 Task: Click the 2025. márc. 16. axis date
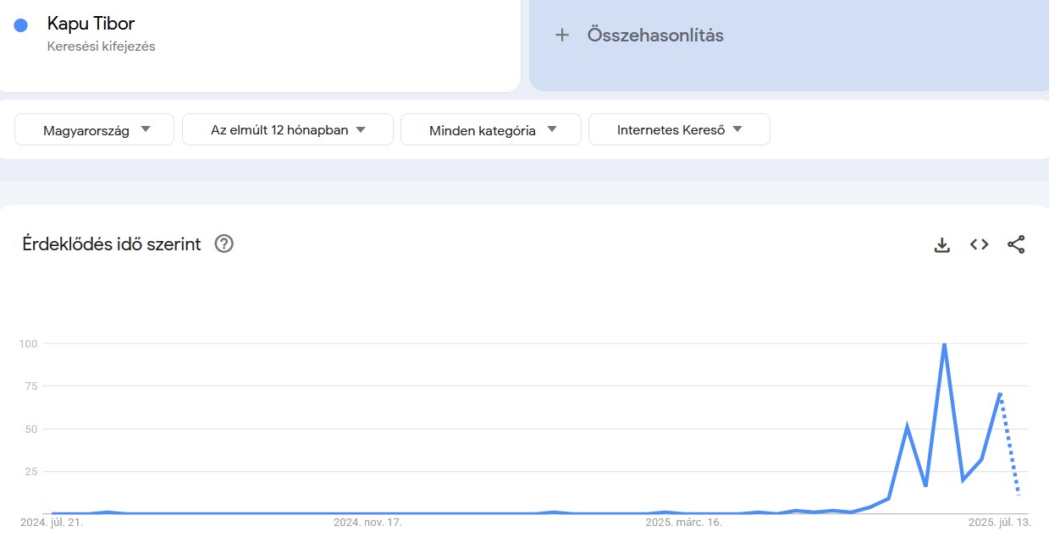point(683,523)
